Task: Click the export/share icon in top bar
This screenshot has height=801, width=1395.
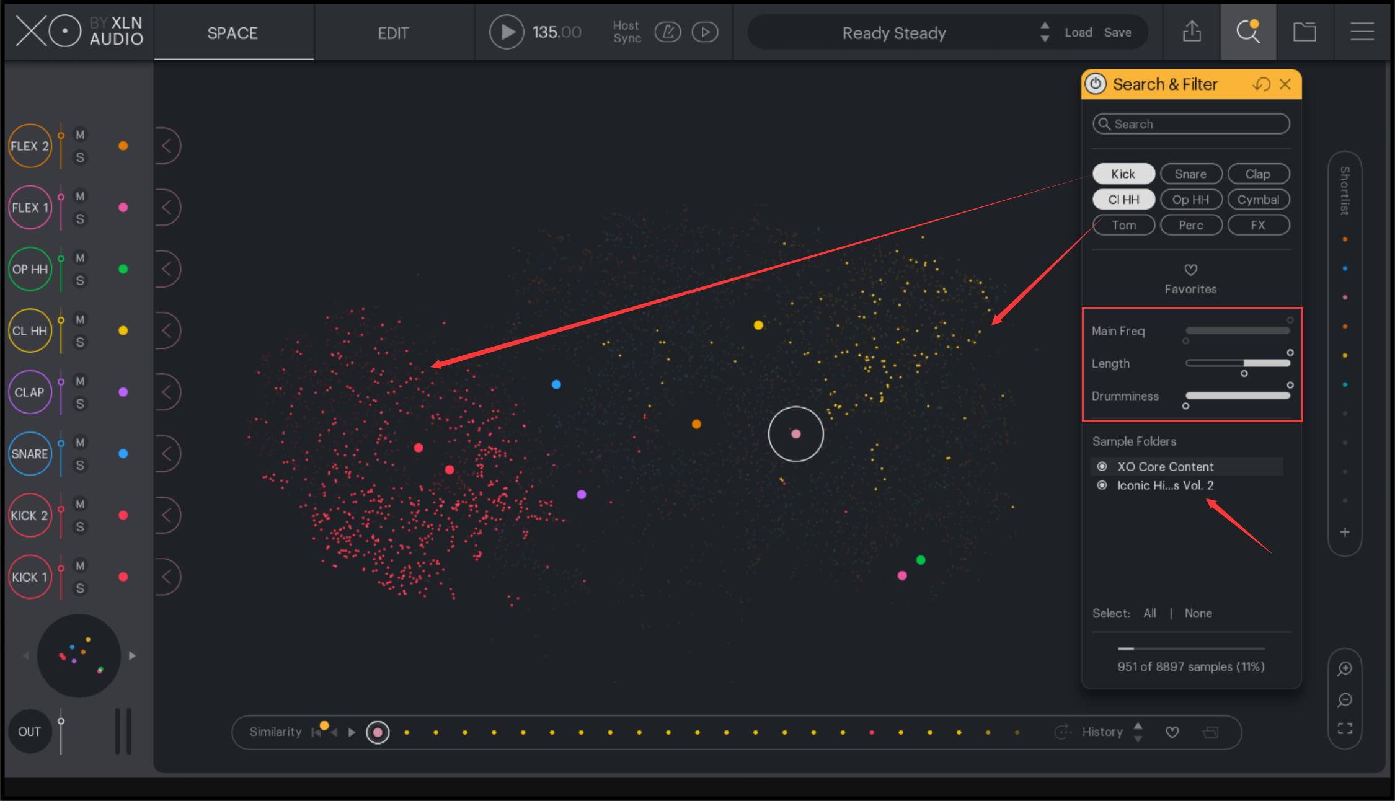Action: click(1192, 32)
